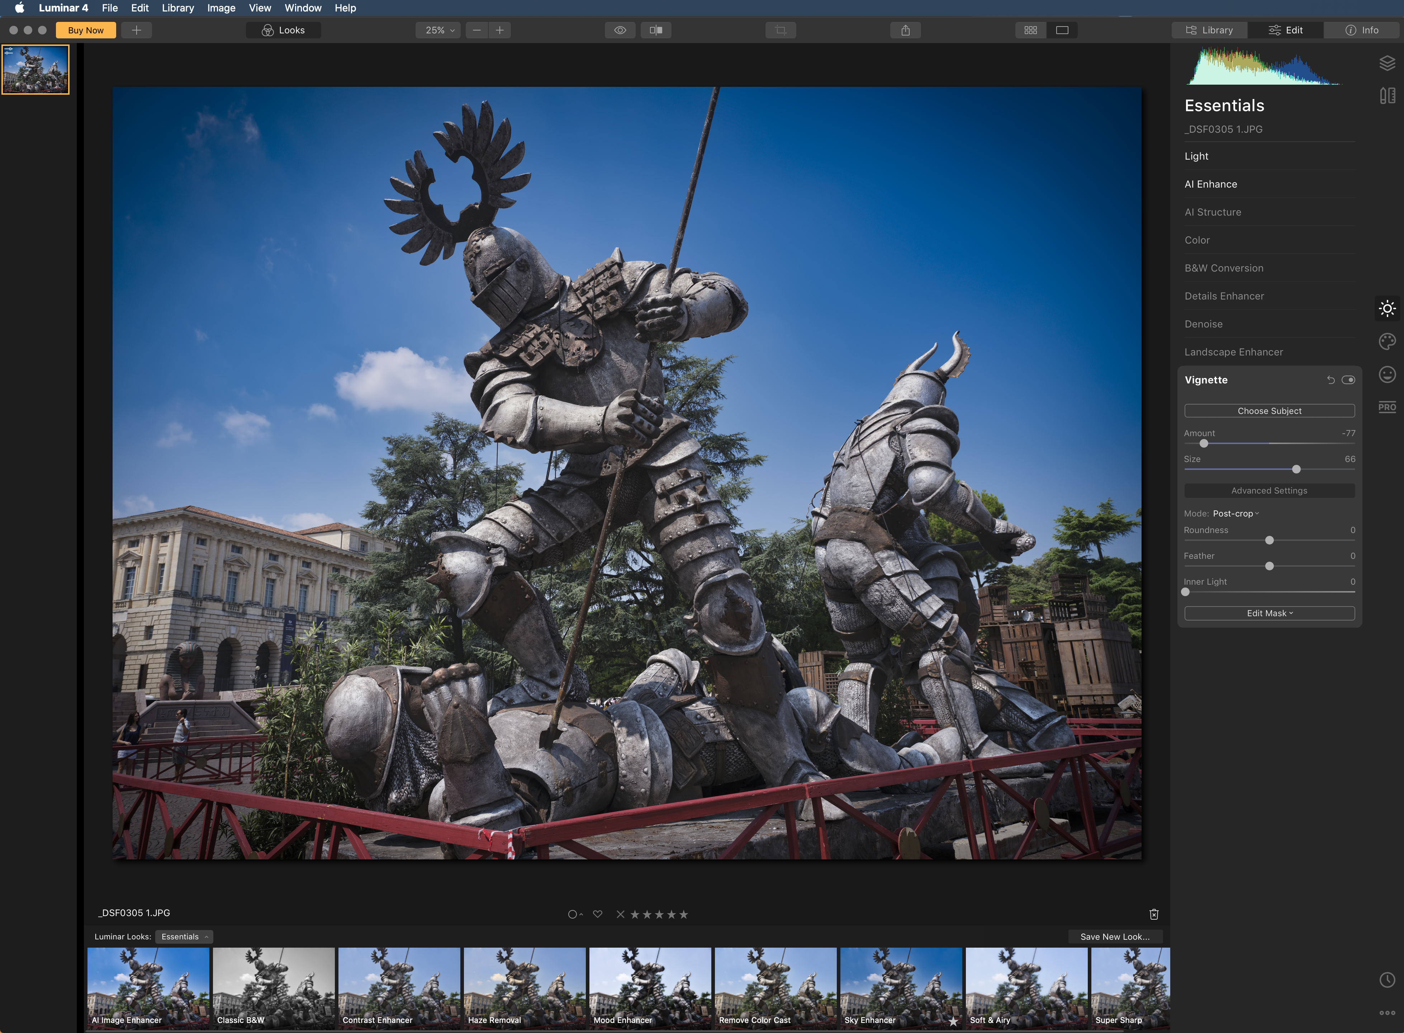The image size is (1404, 1033).
Task: Open the Canvas tools icon
Action: 1386,96
